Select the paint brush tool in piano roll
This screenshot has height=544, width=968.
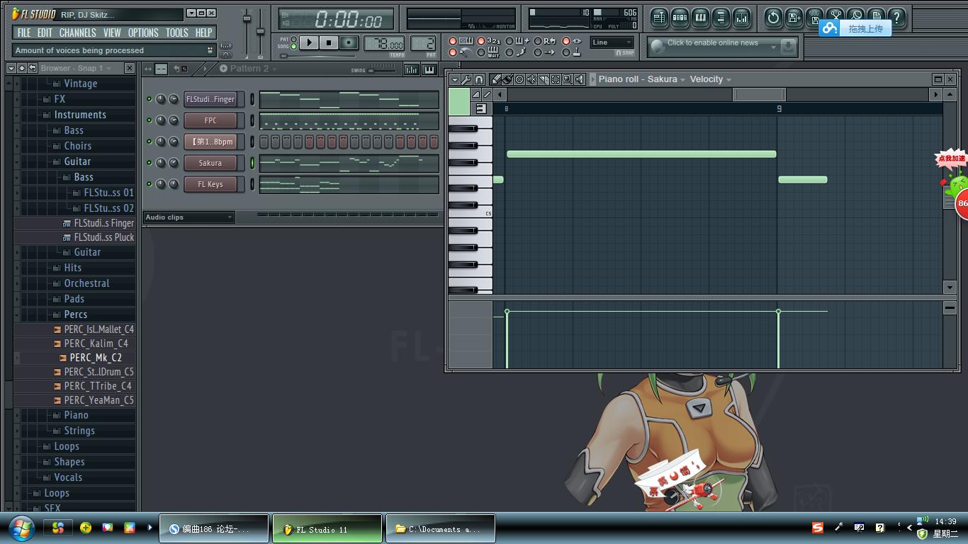[x=507, y=79]
